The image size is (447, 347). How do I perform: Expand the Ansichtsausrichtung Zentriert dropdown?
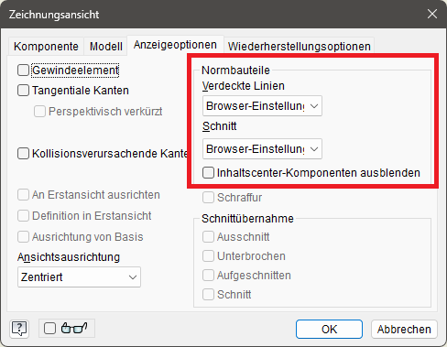79,277
